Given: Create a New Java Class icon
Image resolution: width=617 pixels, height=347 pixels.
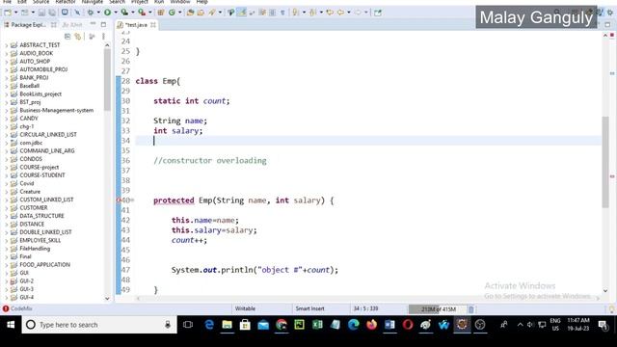Looking at the screenshot, I should 172,13.
